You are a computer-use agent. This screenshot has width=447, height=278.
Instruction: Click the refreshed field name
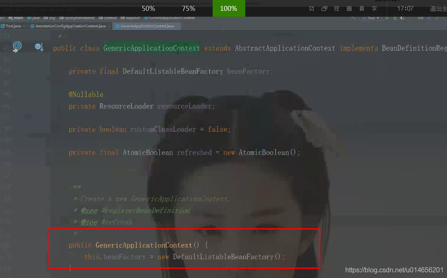pos(194,153)
